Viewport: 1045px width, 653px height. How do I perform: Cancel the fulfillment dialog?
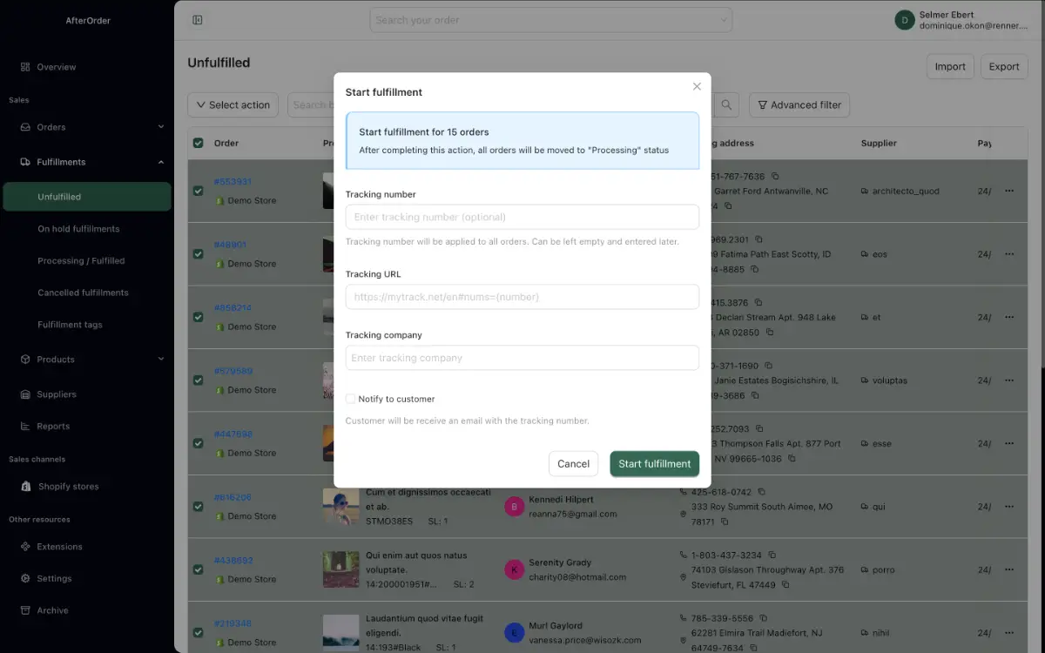(x=573, y=464)
